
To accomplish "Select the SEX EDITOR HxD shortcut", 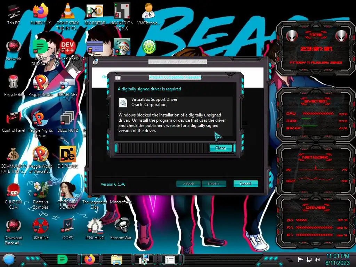I will tap(95, 15).
